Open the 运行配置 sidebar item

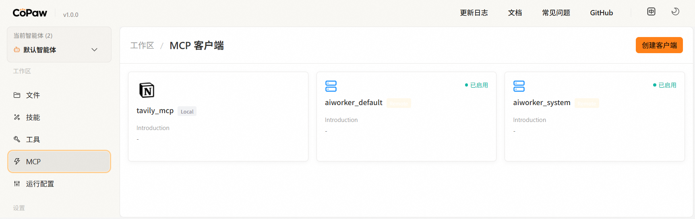point(59,184)
